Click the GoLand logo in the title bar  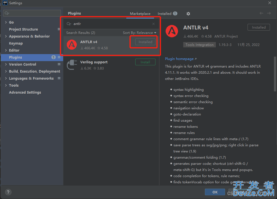tap(5, 3)
